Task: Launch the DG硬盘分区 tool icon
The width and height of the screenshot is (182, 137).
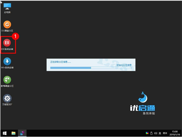Action: 7,26
